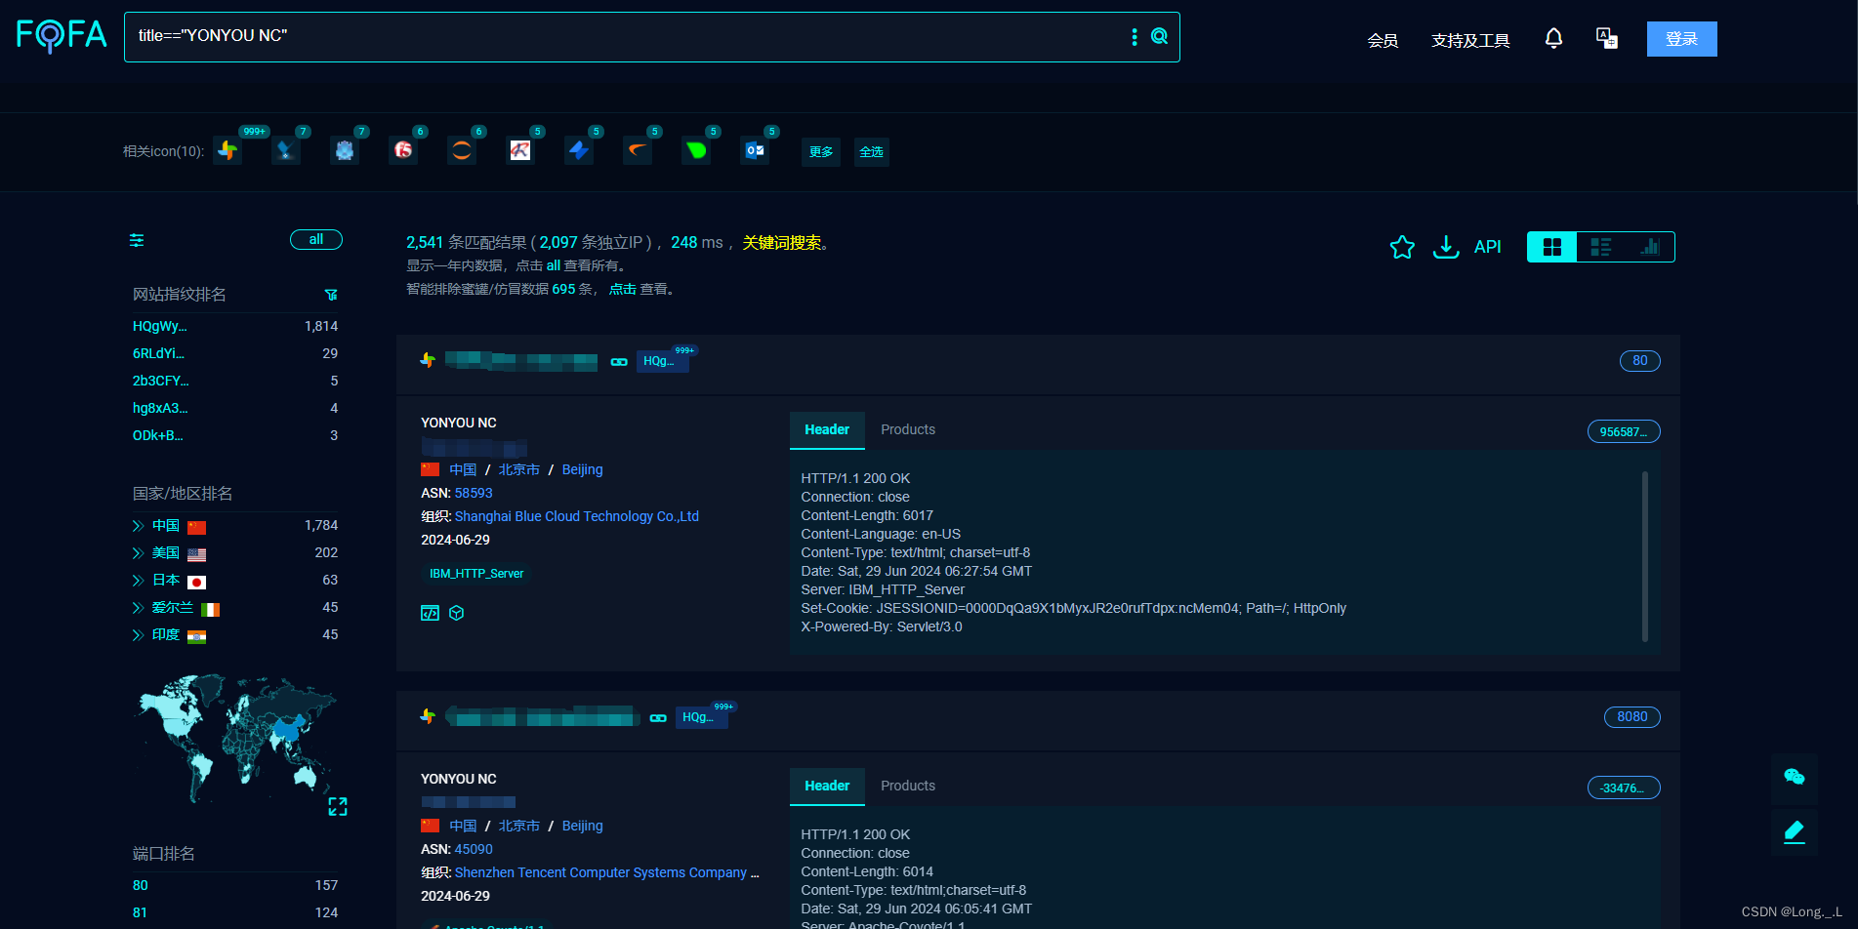Select the orange ring related icon
The image size is (1858, 929).
[462, 150]
